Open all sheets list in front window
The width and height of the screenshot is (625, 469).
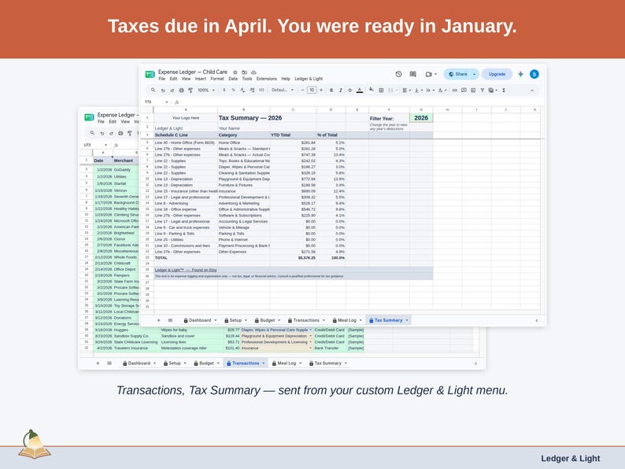(170, 320)
